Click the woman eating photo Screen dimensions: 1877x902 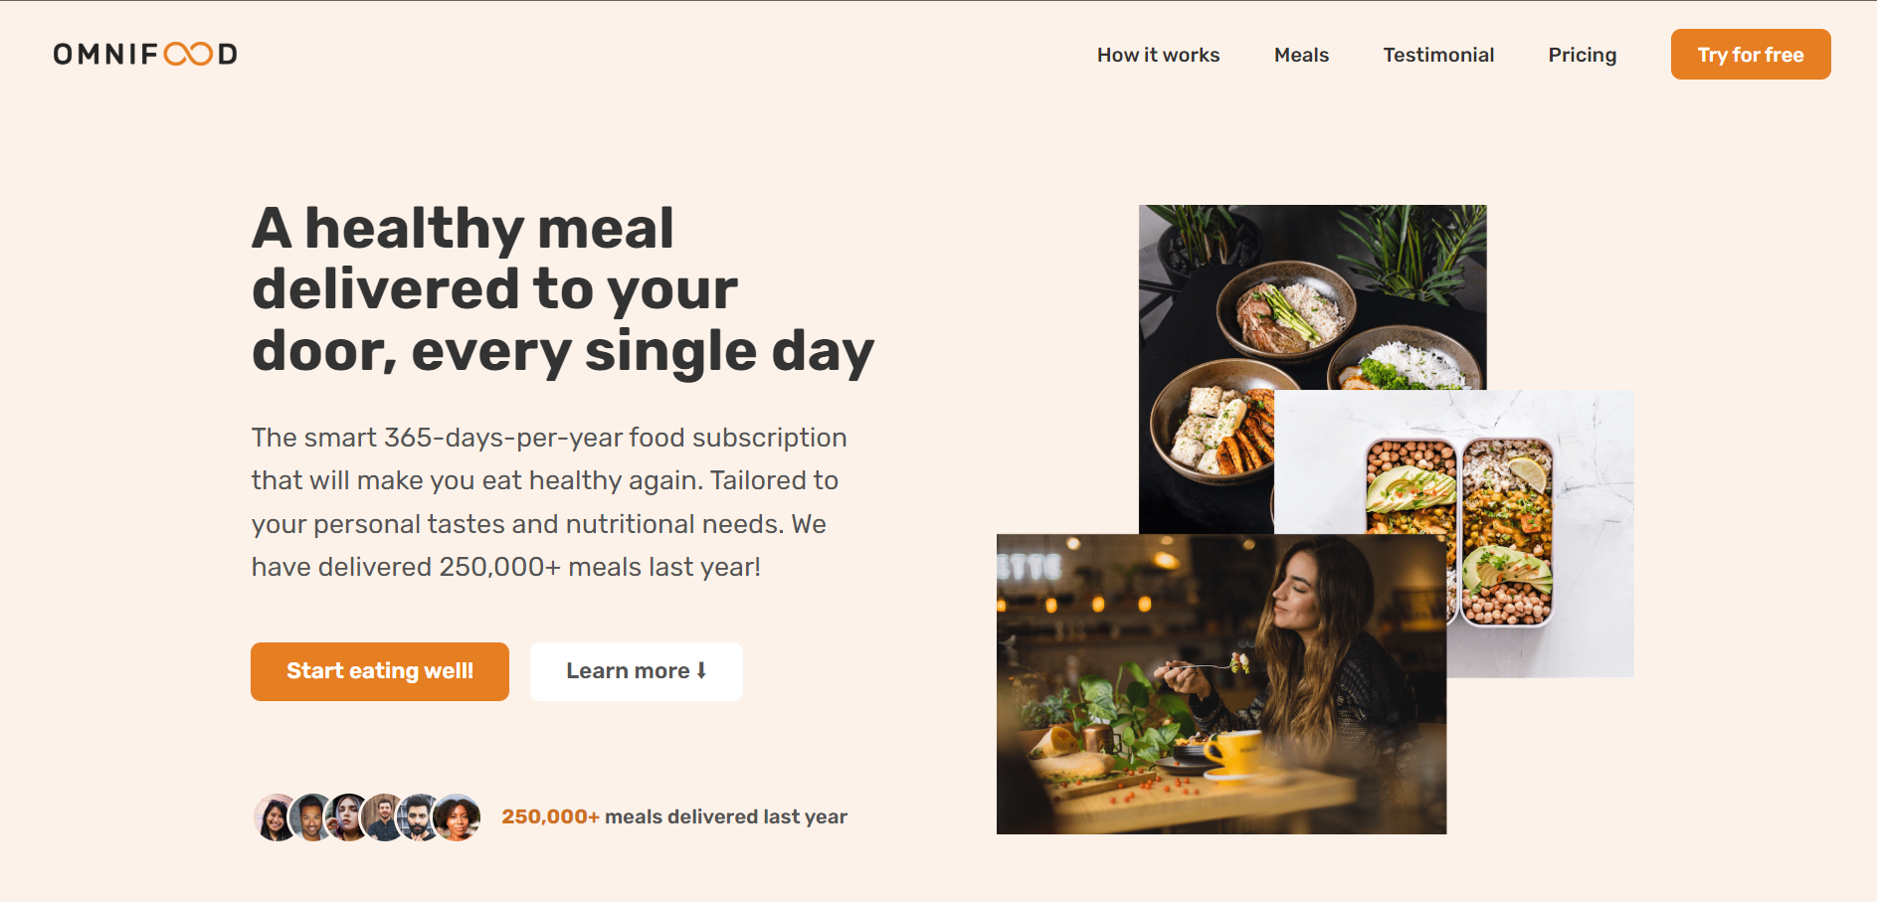point(1221,684)
